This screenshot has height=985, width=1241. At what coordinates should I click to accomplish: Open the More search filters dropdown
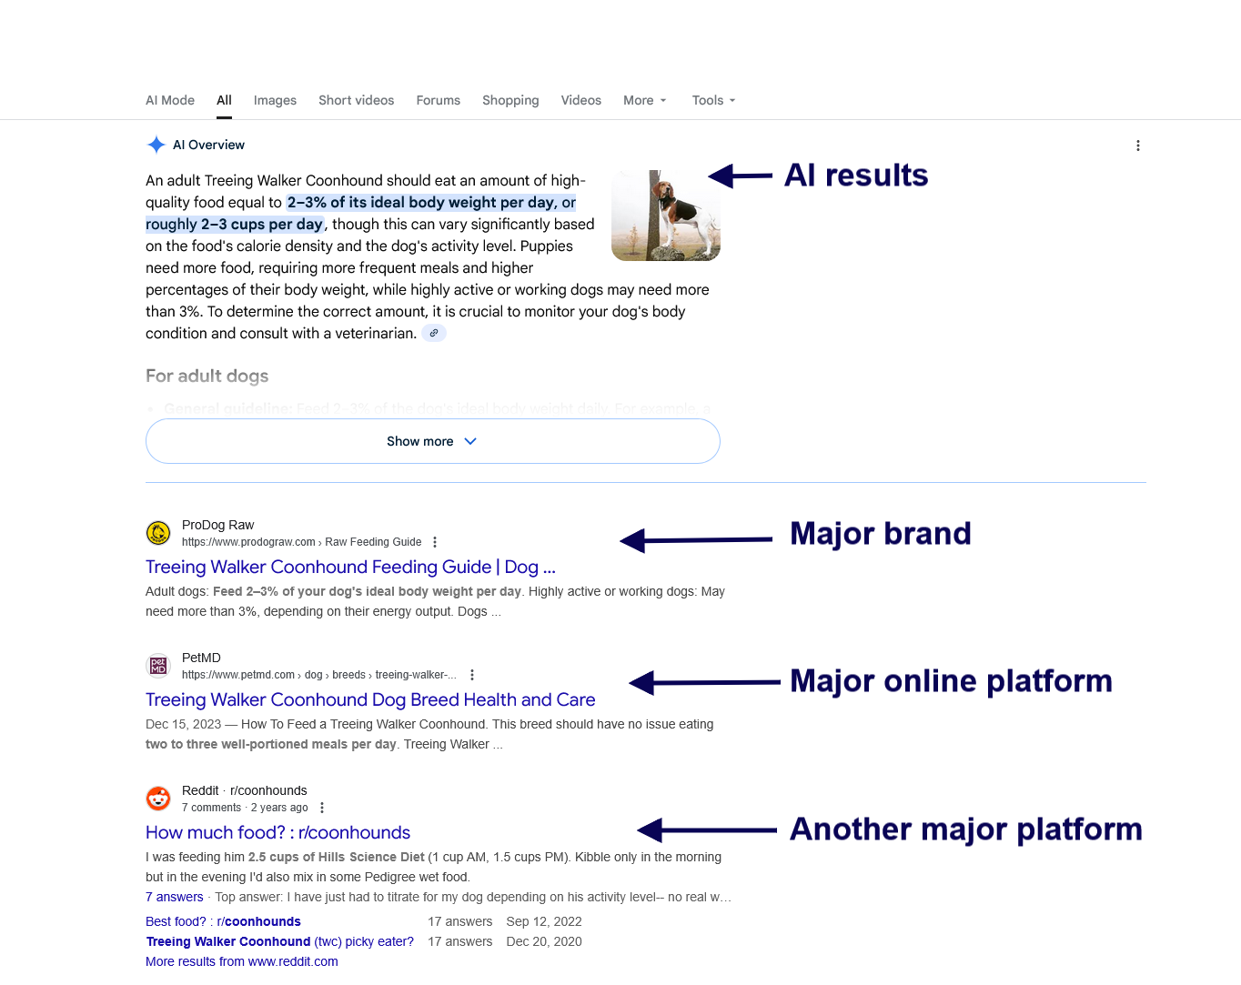[644, 100]
